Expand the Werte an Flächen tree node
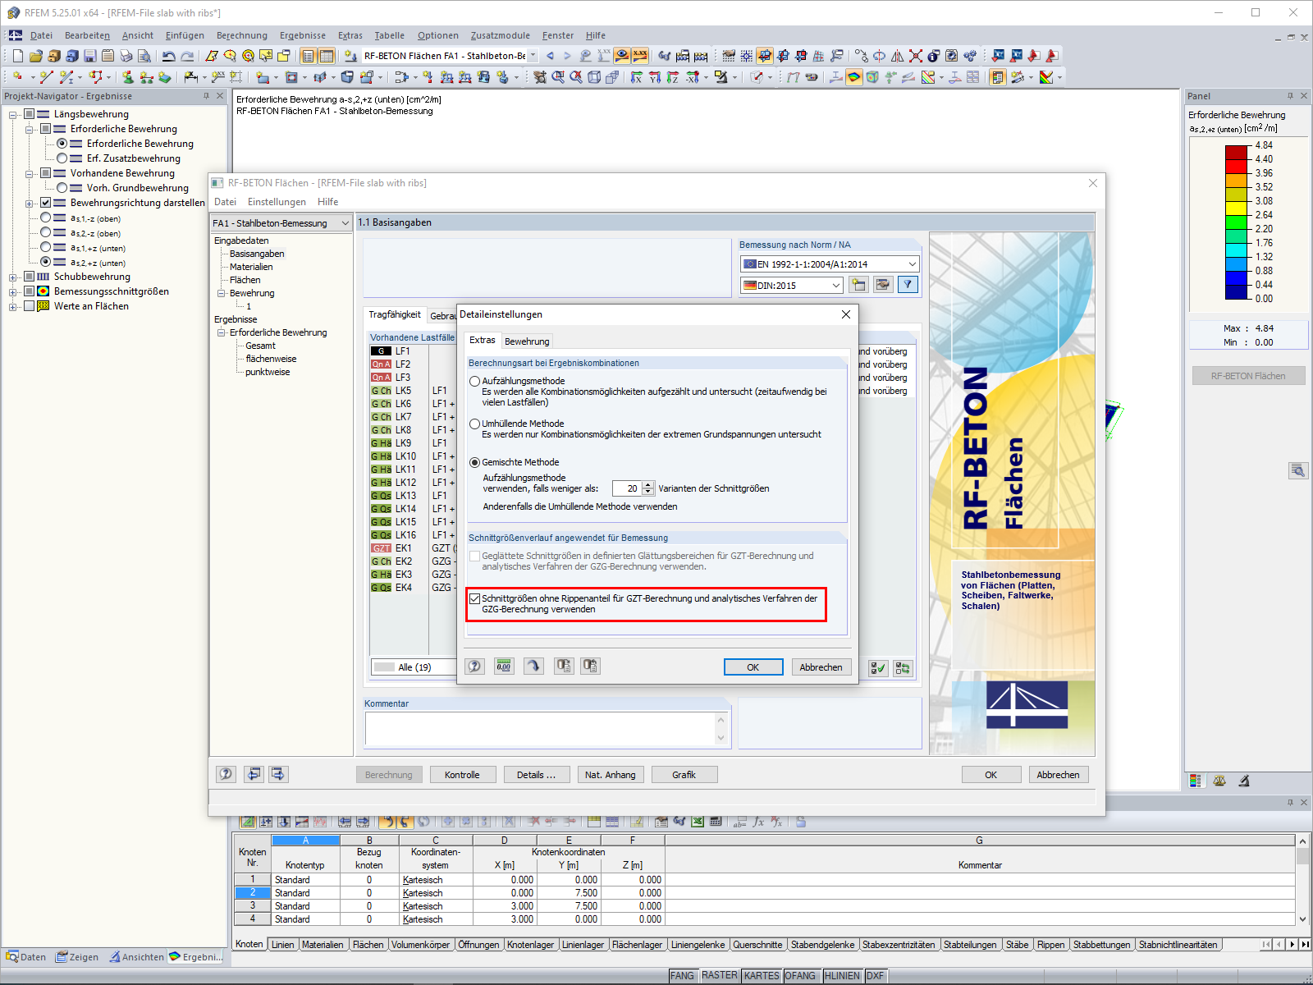This screenshot has height=985, width=1313. 12,307
